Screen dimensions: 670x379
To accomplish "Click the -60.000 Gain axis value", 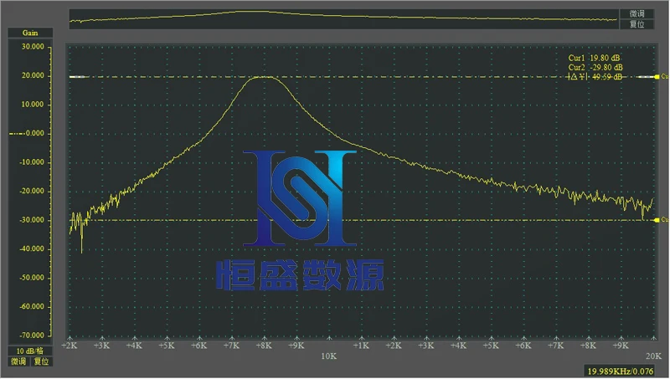I will pos(32,306).
